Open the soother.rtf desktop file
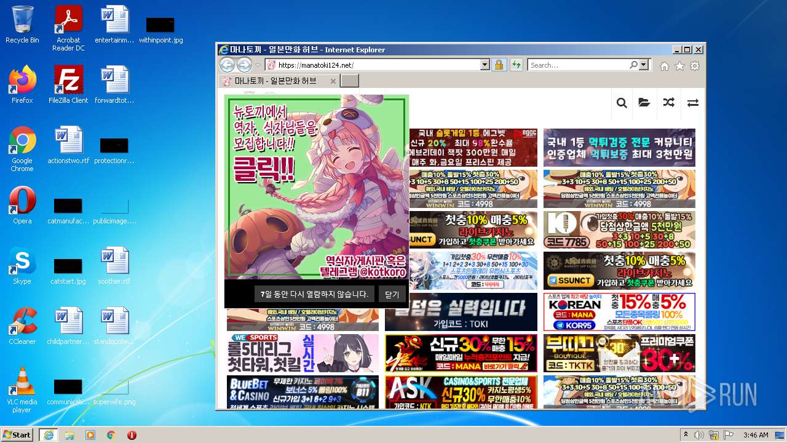Screen dimensions: 787x443 click(x=114, y=266)
